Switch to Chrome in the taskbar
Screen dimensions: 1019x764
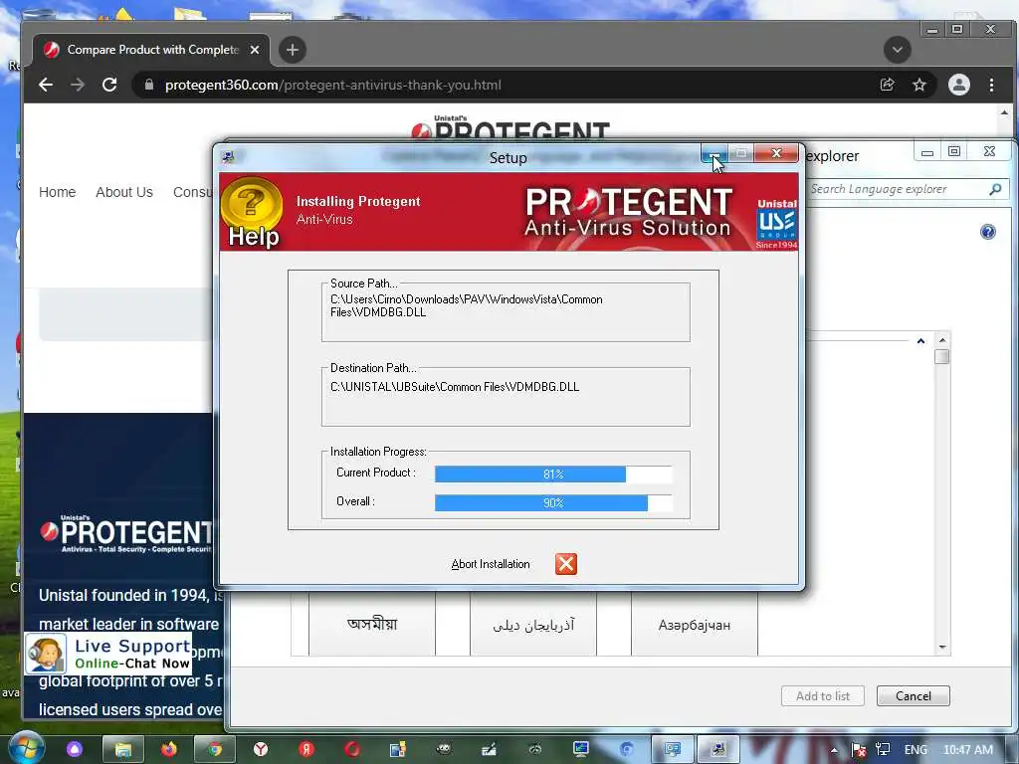(x=215, y=749)
